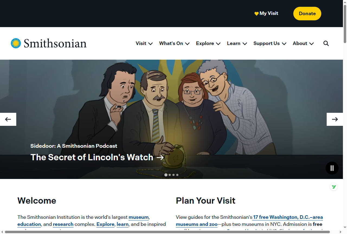Open the About menu
Viewport: 347px width, 234px height.
pos(303,43)
